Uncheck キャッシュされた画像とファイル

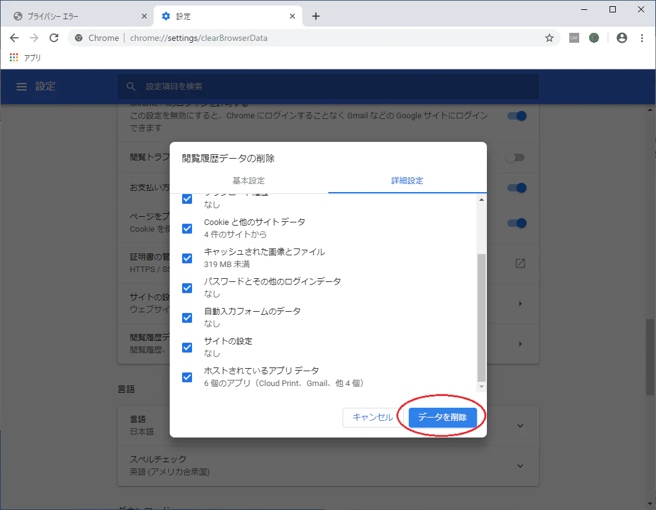(x=186, y=258)
